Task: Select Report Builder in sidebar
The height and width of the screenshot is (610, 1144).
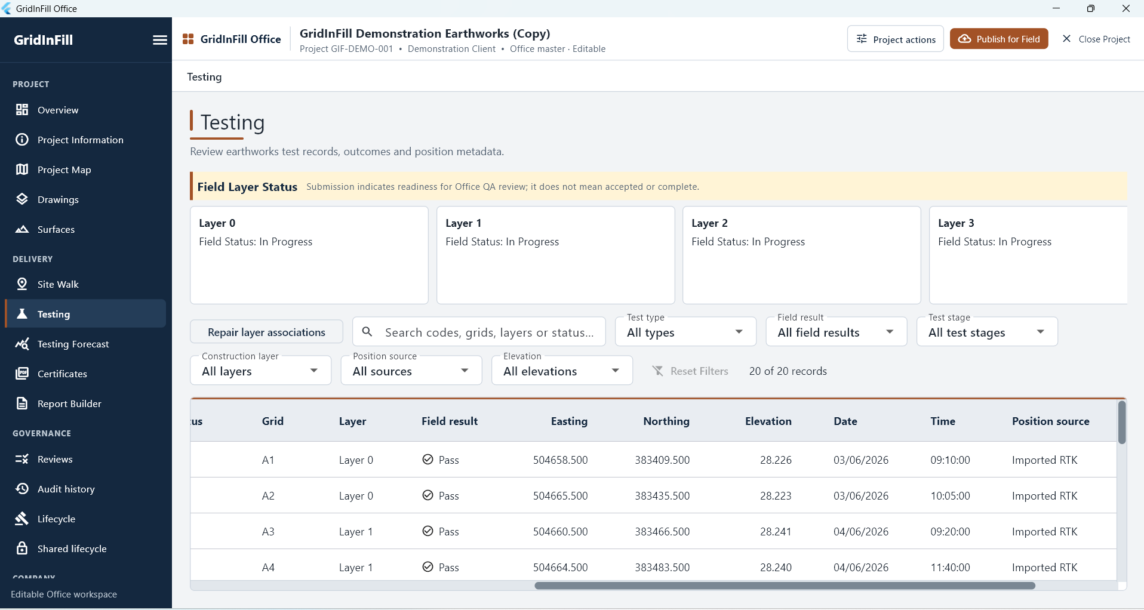Action: (85, 403)
